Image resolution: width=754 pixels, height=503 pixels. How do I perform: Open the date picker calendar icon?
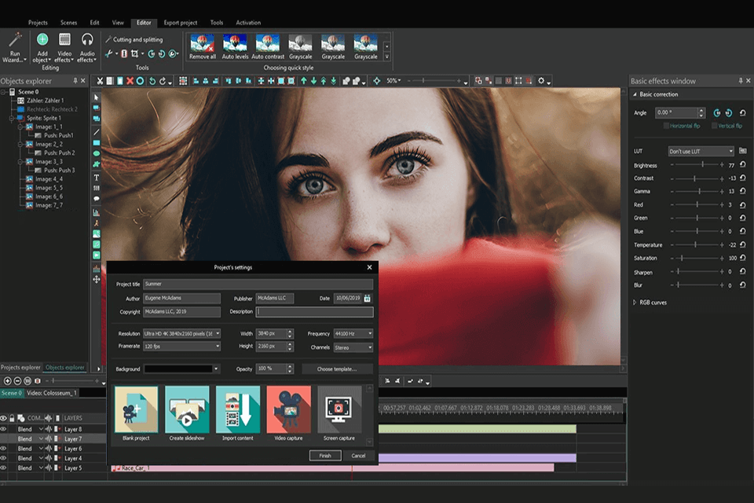367,299
